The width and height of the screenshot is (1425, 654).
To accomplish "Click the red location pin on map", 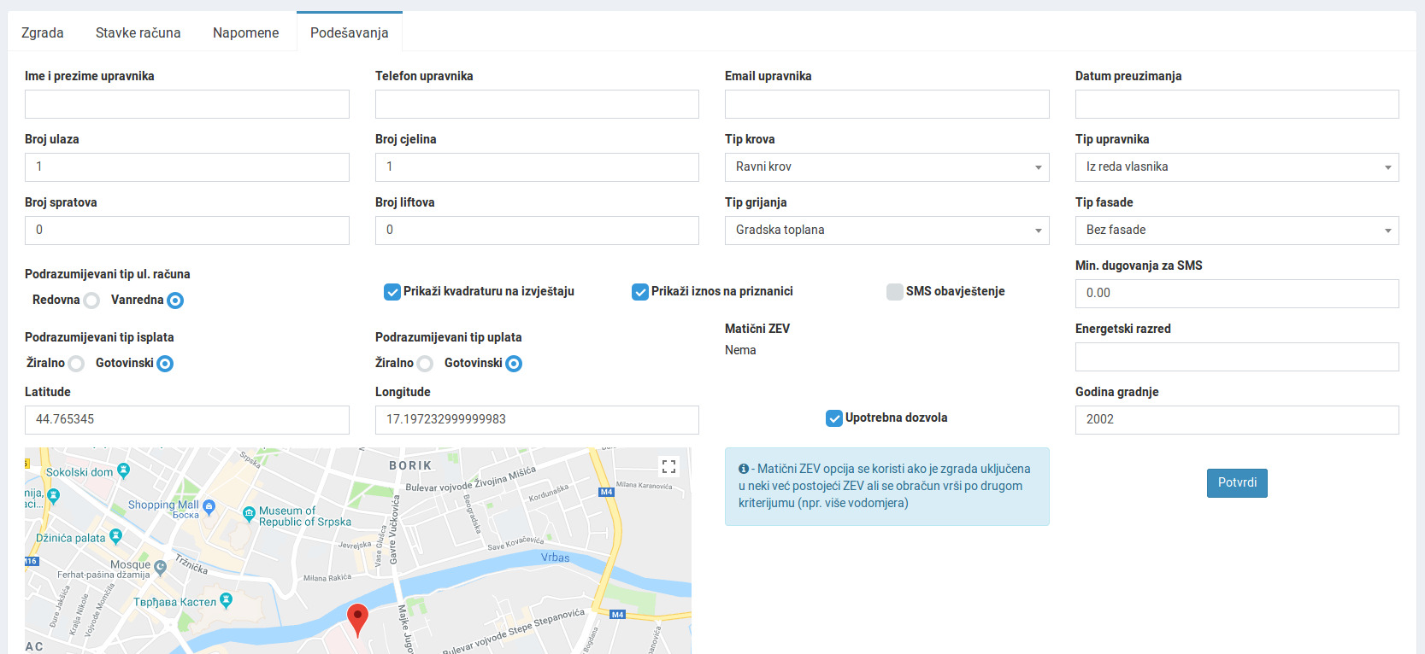I will pos(357,618).
